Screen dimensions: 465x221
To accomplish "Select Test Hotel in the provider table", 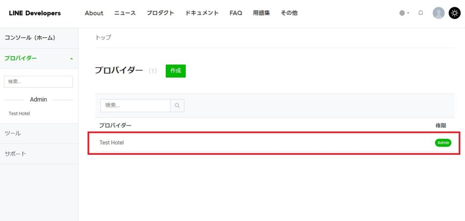I will [x=112, y=142].
